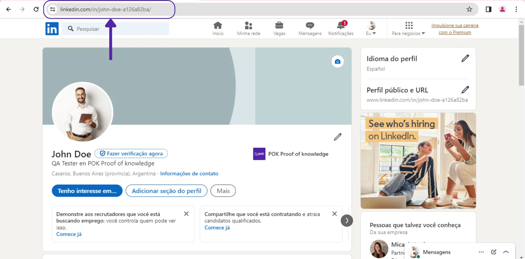The width and height of the screenshot is (525, 259).
Task: Click the John Doe profile name
Action: coord(71,154)
